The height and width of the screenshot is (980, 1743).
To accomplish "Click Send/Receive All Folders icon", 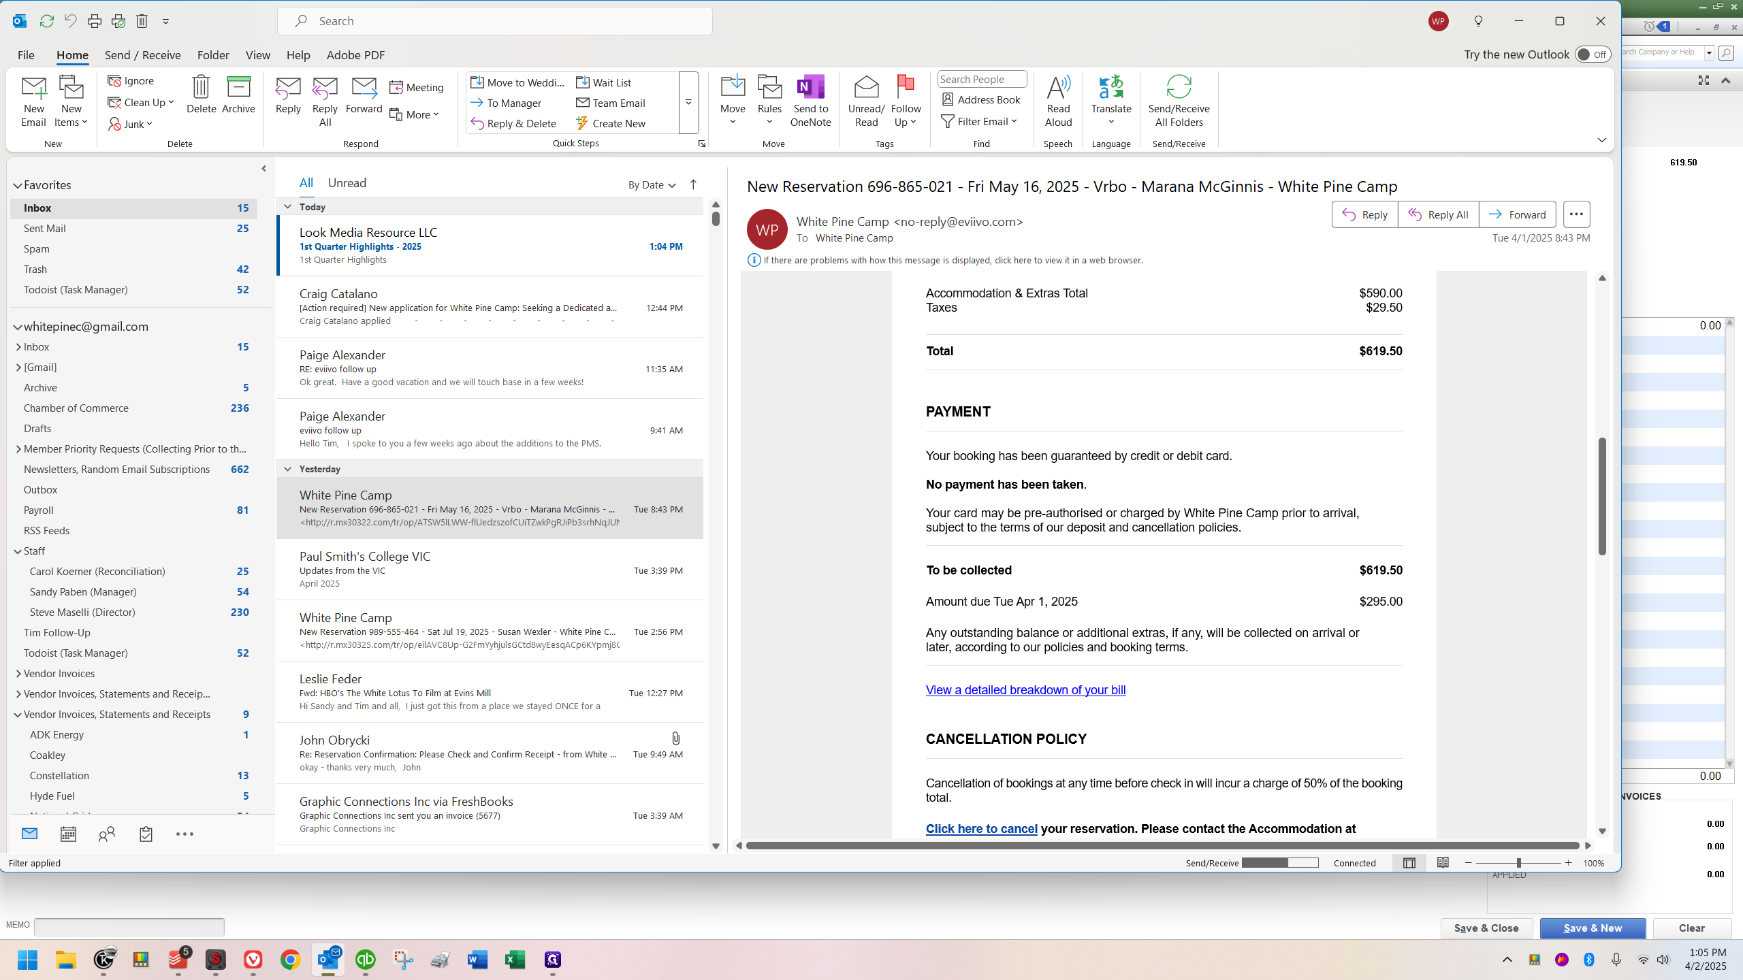I will coord(1179,87).
